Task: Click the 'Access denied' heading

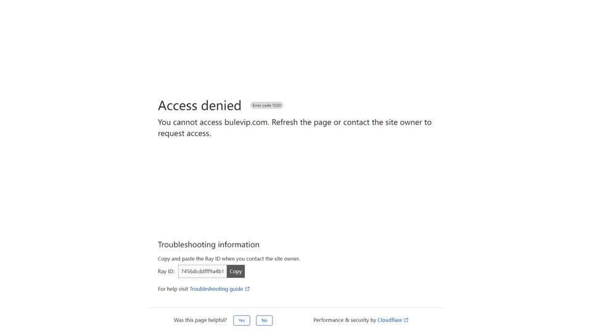Action: 199,105
